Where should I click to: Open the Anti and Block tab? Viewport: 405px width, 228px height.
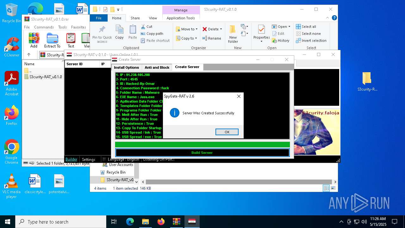(x=157, y=67)
